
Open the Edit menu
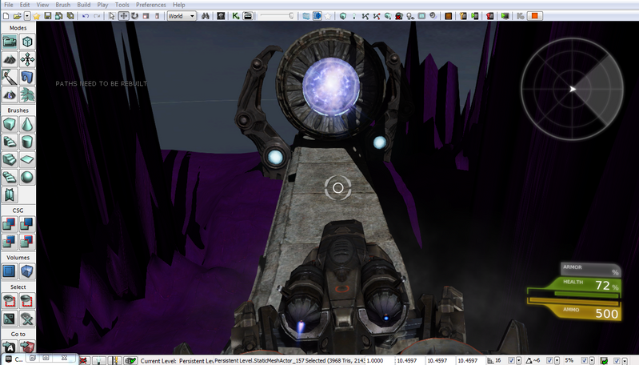[25, 5]
